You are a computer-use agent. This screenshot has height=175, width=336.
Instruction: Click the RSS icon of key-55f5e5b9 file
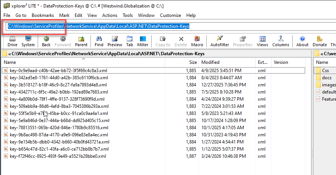click(6, 113)
